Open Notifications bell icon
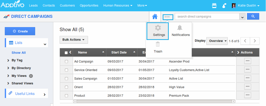 (180, 28)
